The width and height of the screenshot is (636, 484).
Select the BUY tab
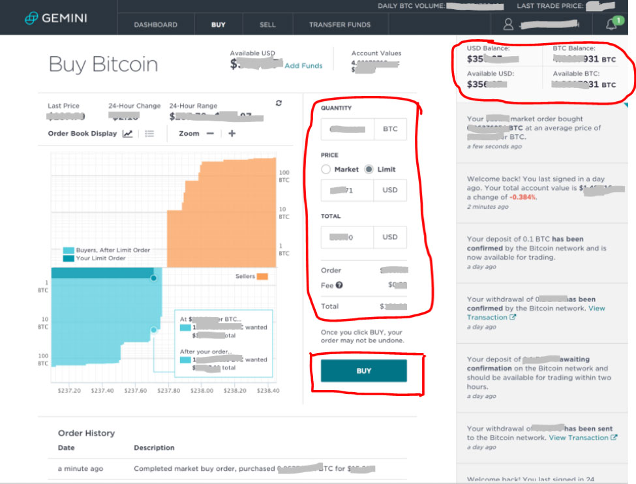click(219, 25)
